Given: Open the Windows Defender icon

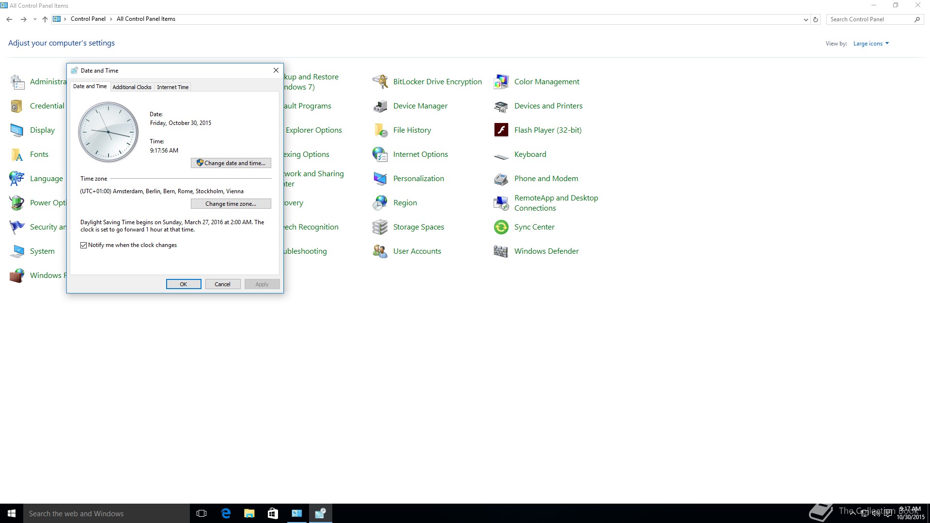Looking at the screenshot, I should point(501,251).
